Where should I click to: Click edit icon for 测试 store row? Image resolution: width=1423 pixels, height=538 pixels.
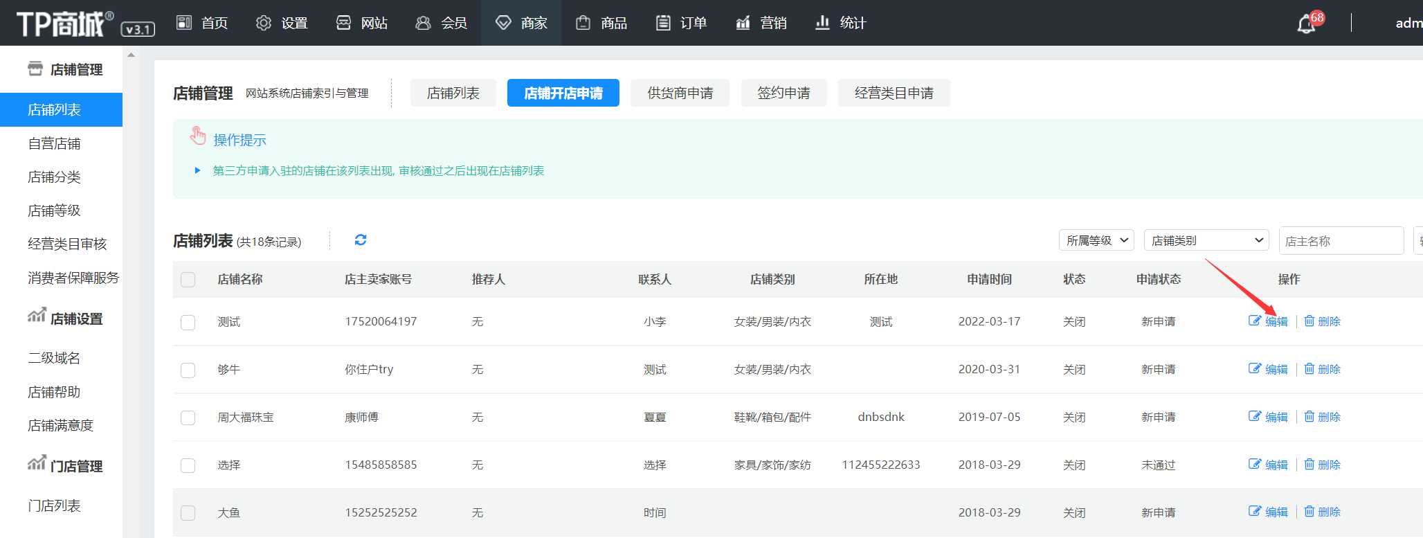(x=1255, y=321)
